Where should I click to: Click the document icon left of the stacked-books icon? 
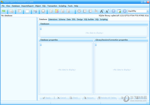tap(90, 11)
